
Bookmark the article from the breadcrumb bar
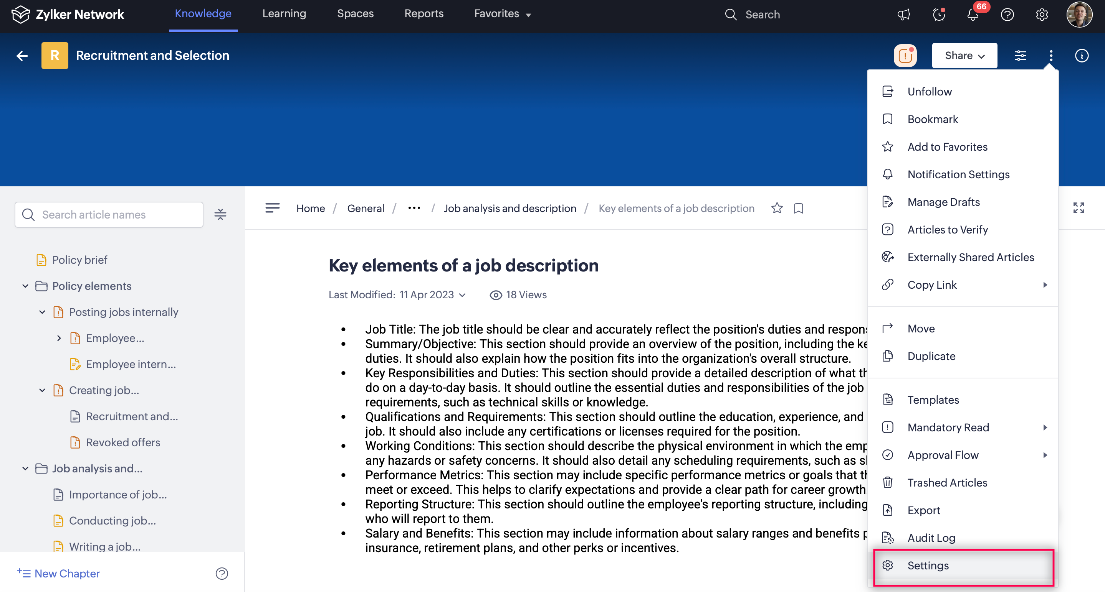tap(798, 208)
